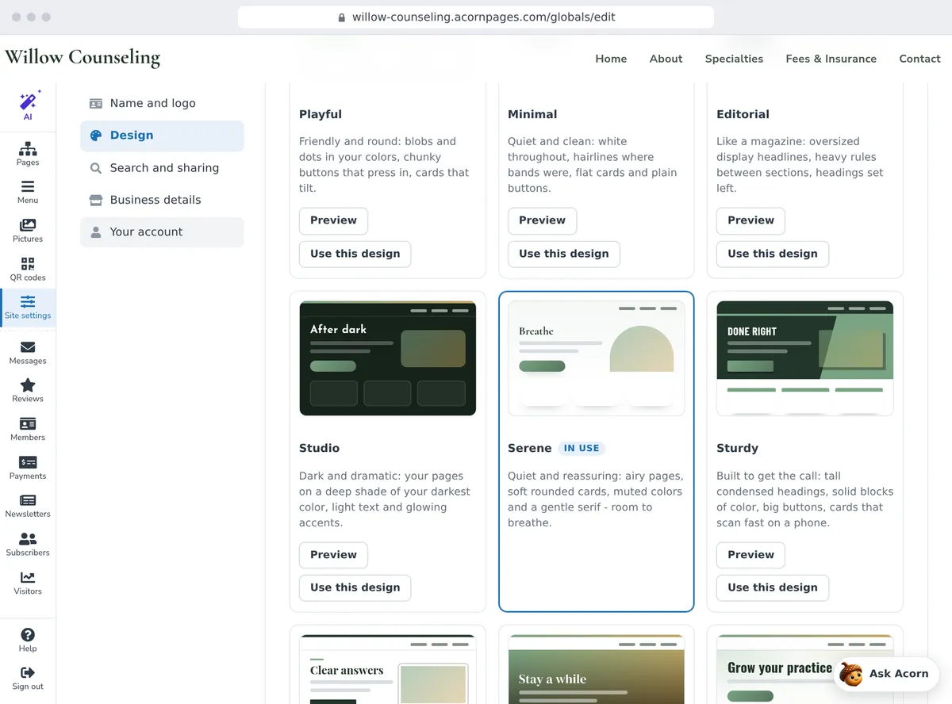The image size is (952, 704).
Task: Open Pages from the sidebar
Action: [28, 154]
